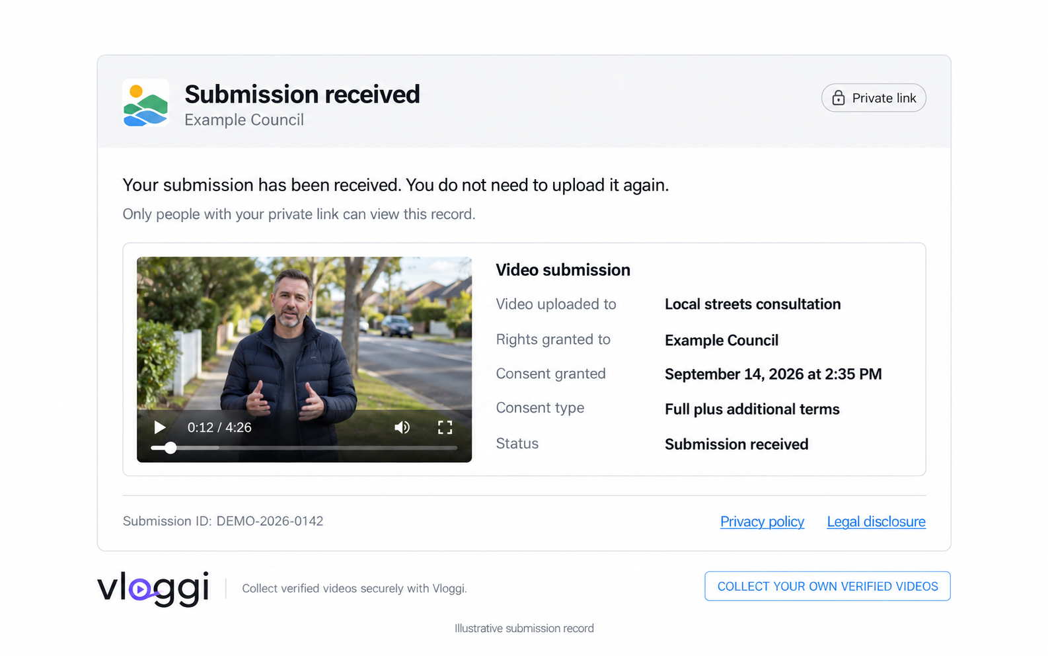Screen dimensions: 1048x656
Task: Open the Privacy policy link
Action: (x=762, y=522)
